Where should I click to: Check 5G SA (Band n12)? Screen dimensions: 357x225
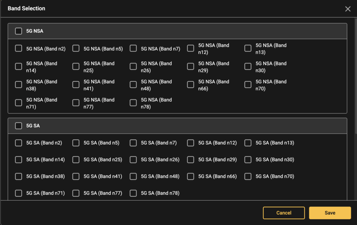[x=191, y=143]
